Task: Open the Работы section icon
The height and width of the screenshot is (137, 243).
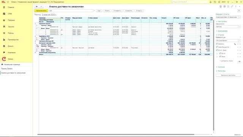Action: click(x=4, y=33)
